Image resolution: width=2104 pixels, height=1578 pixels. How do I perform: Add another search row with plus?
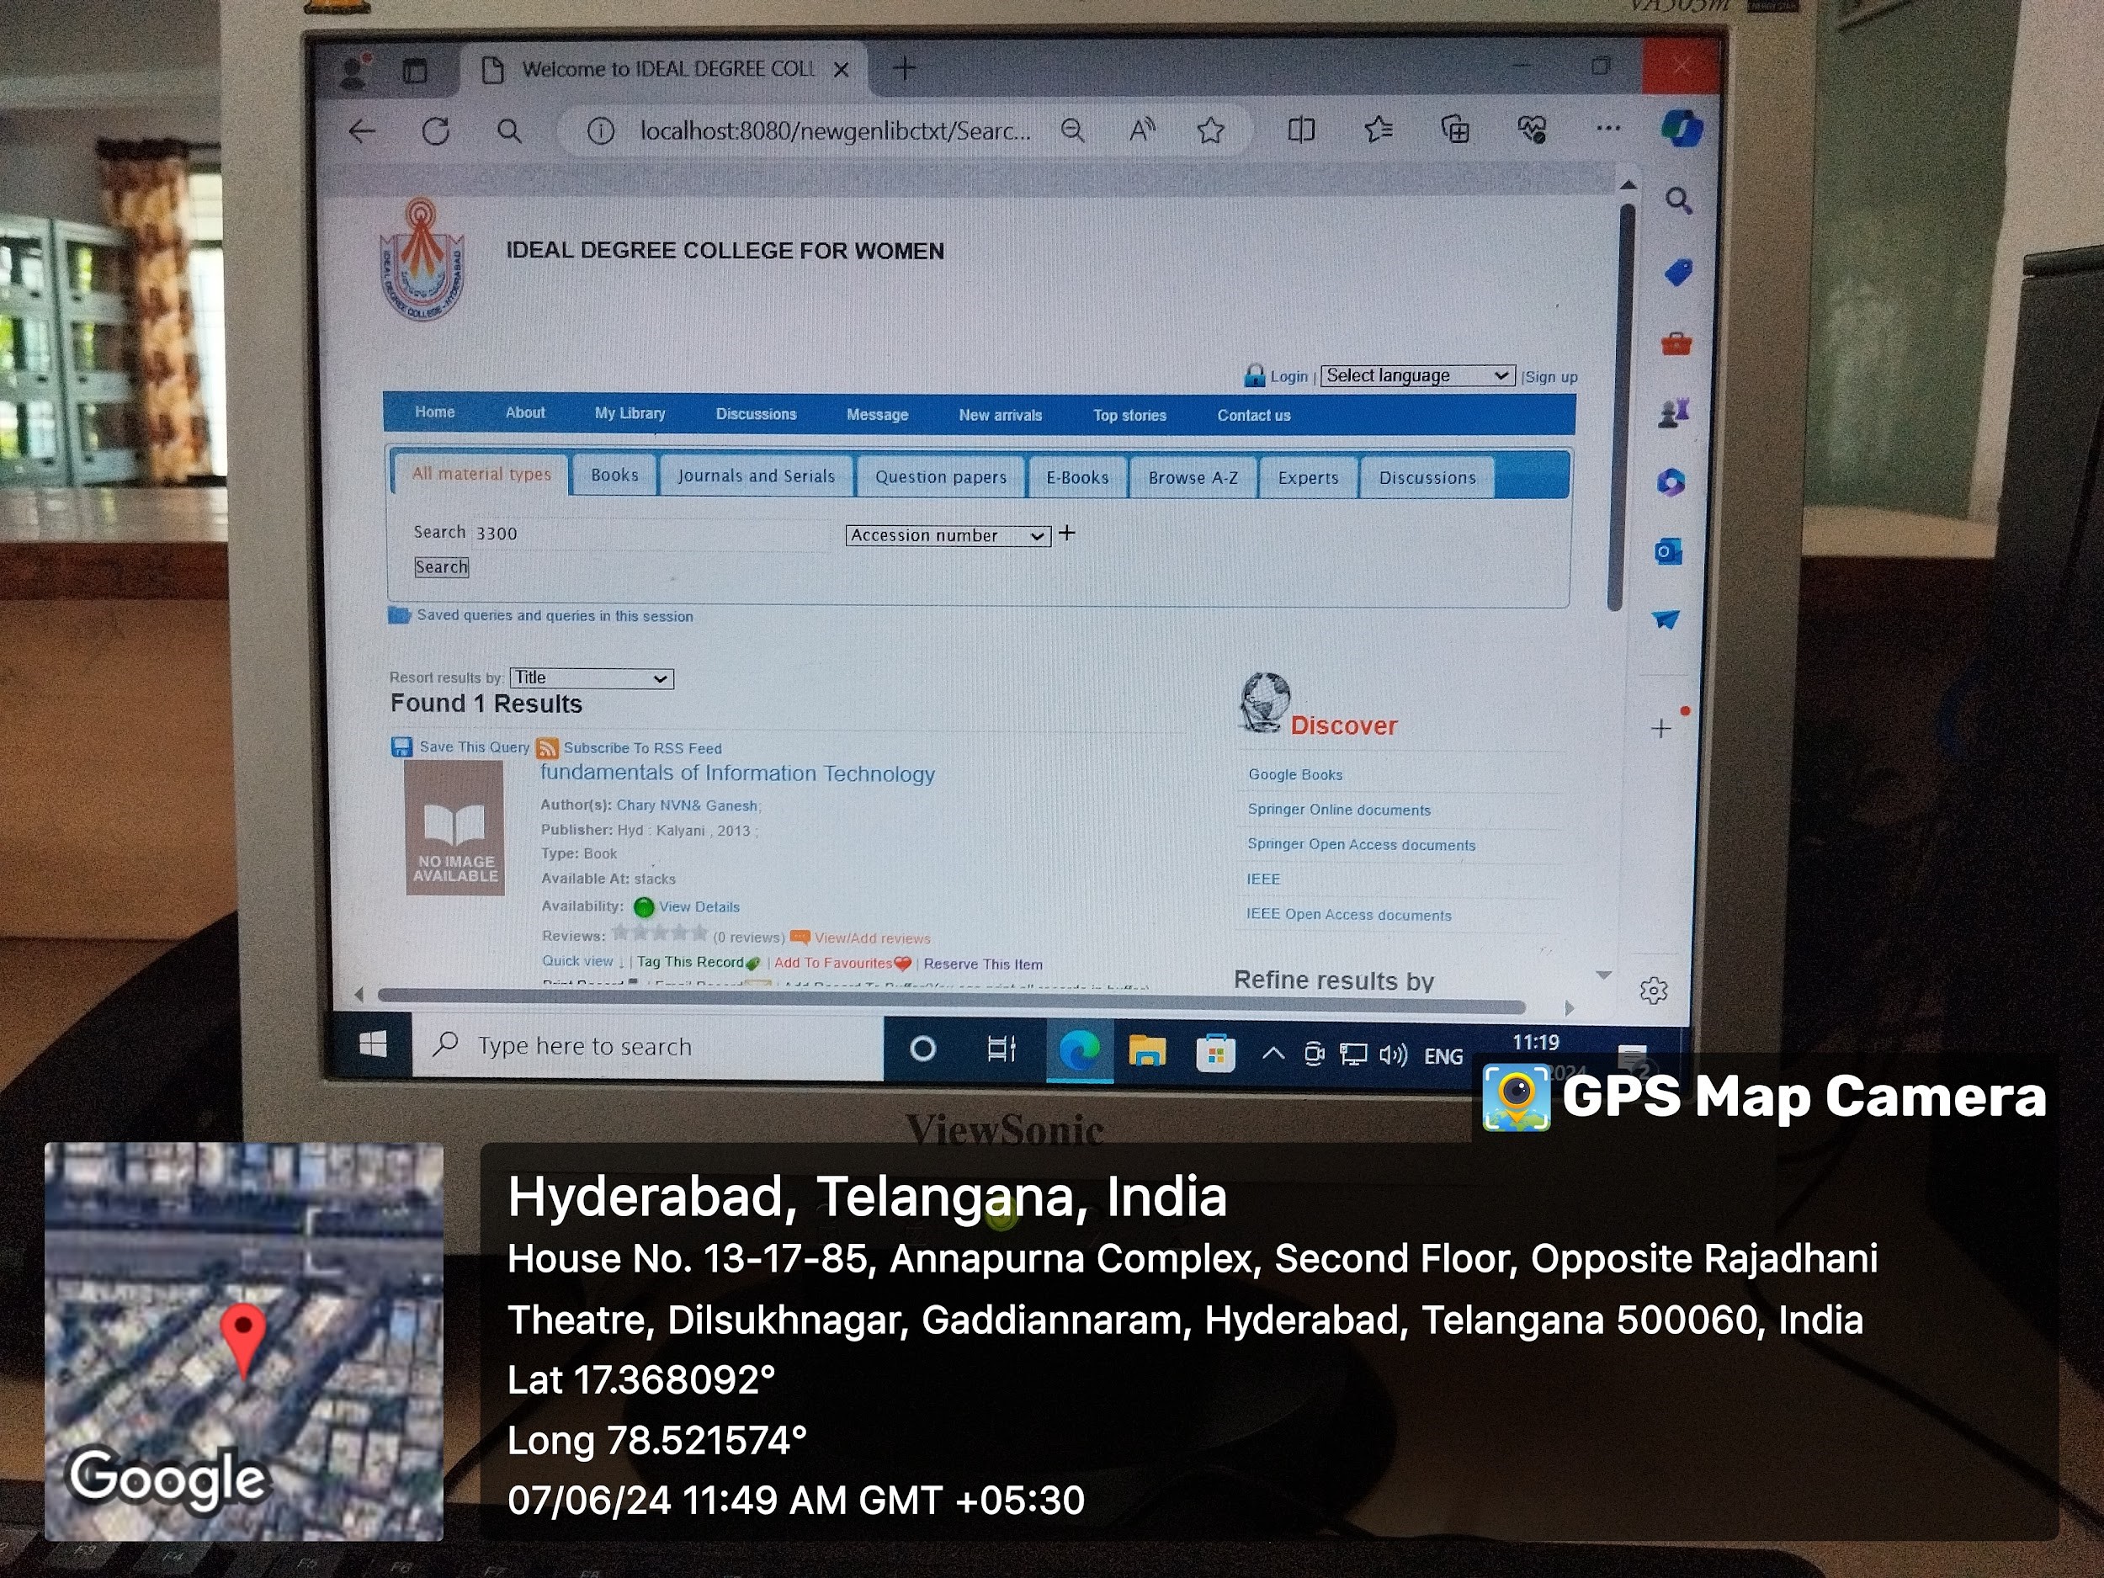[1067, 533]
